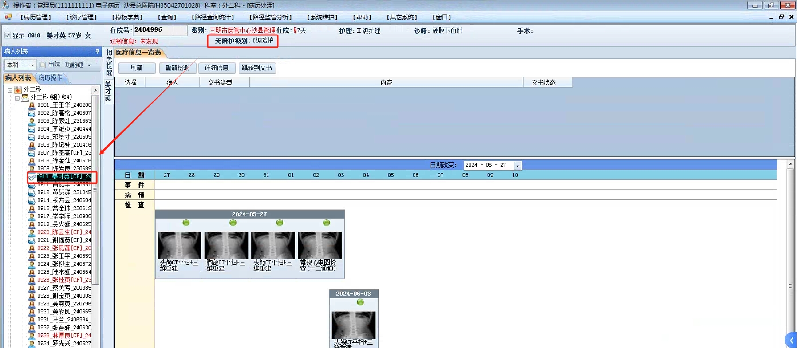Click the 详细信息 button
The image size is (797, 348).
coord(217,68)
